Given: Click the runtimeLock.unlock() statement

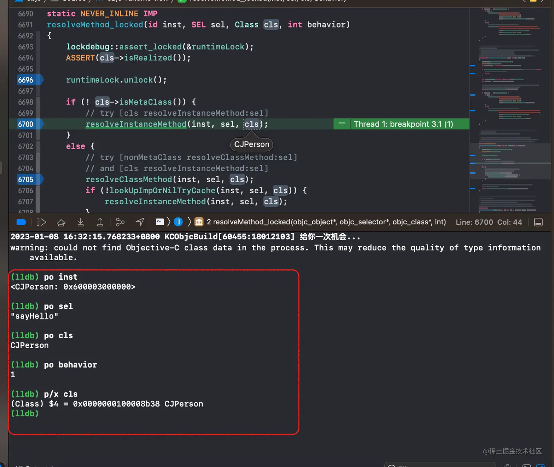Looking at the screenshot, I should coord(116,80).
